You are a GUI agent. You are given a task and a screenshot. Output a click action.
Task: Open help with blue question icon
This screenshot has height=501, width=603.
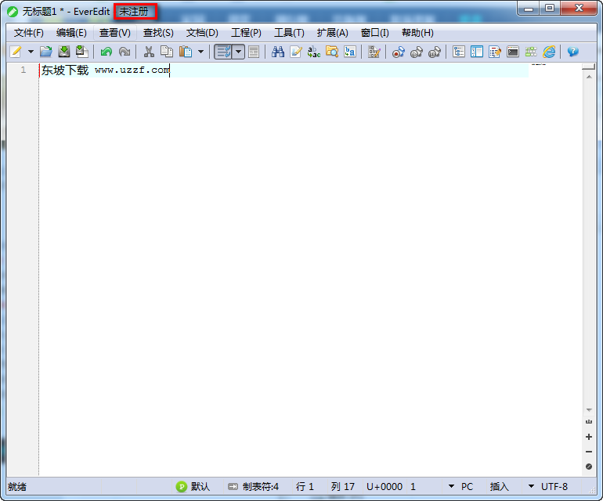point(573,52)
